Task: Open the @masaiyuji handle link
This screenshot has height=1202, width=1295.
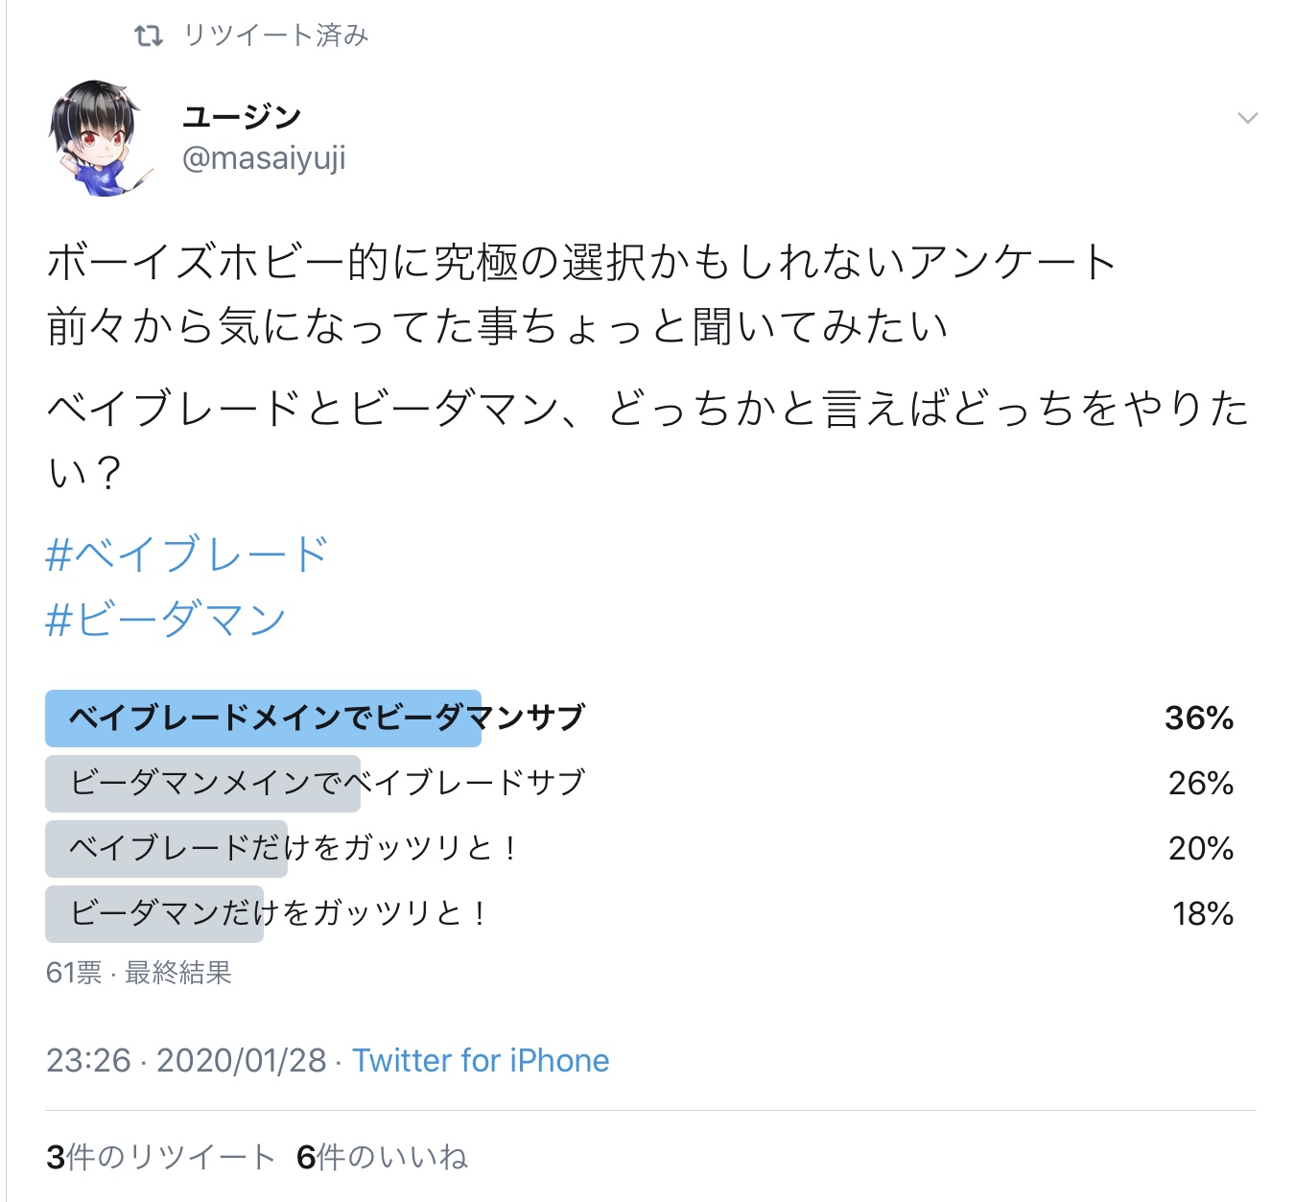Action: click(x=264, y=157)
